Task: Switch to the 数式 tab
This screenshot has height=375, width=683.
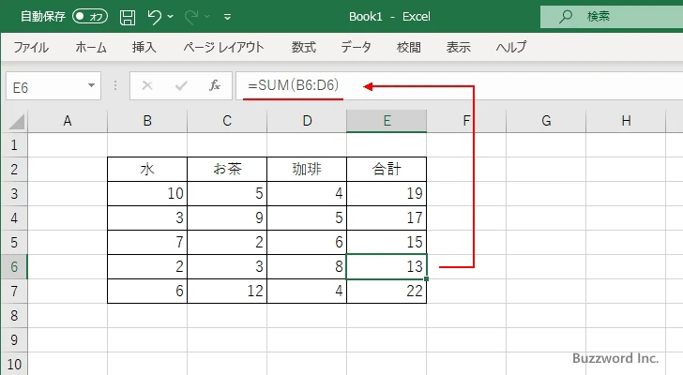Action: 304,47
